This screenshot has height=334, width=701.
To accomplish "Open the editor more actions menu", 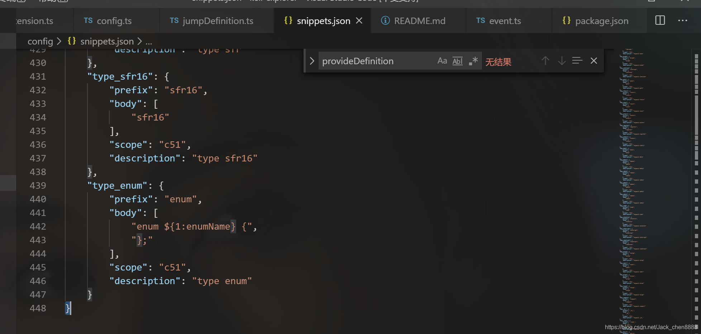I will click(x=683, y=20).
